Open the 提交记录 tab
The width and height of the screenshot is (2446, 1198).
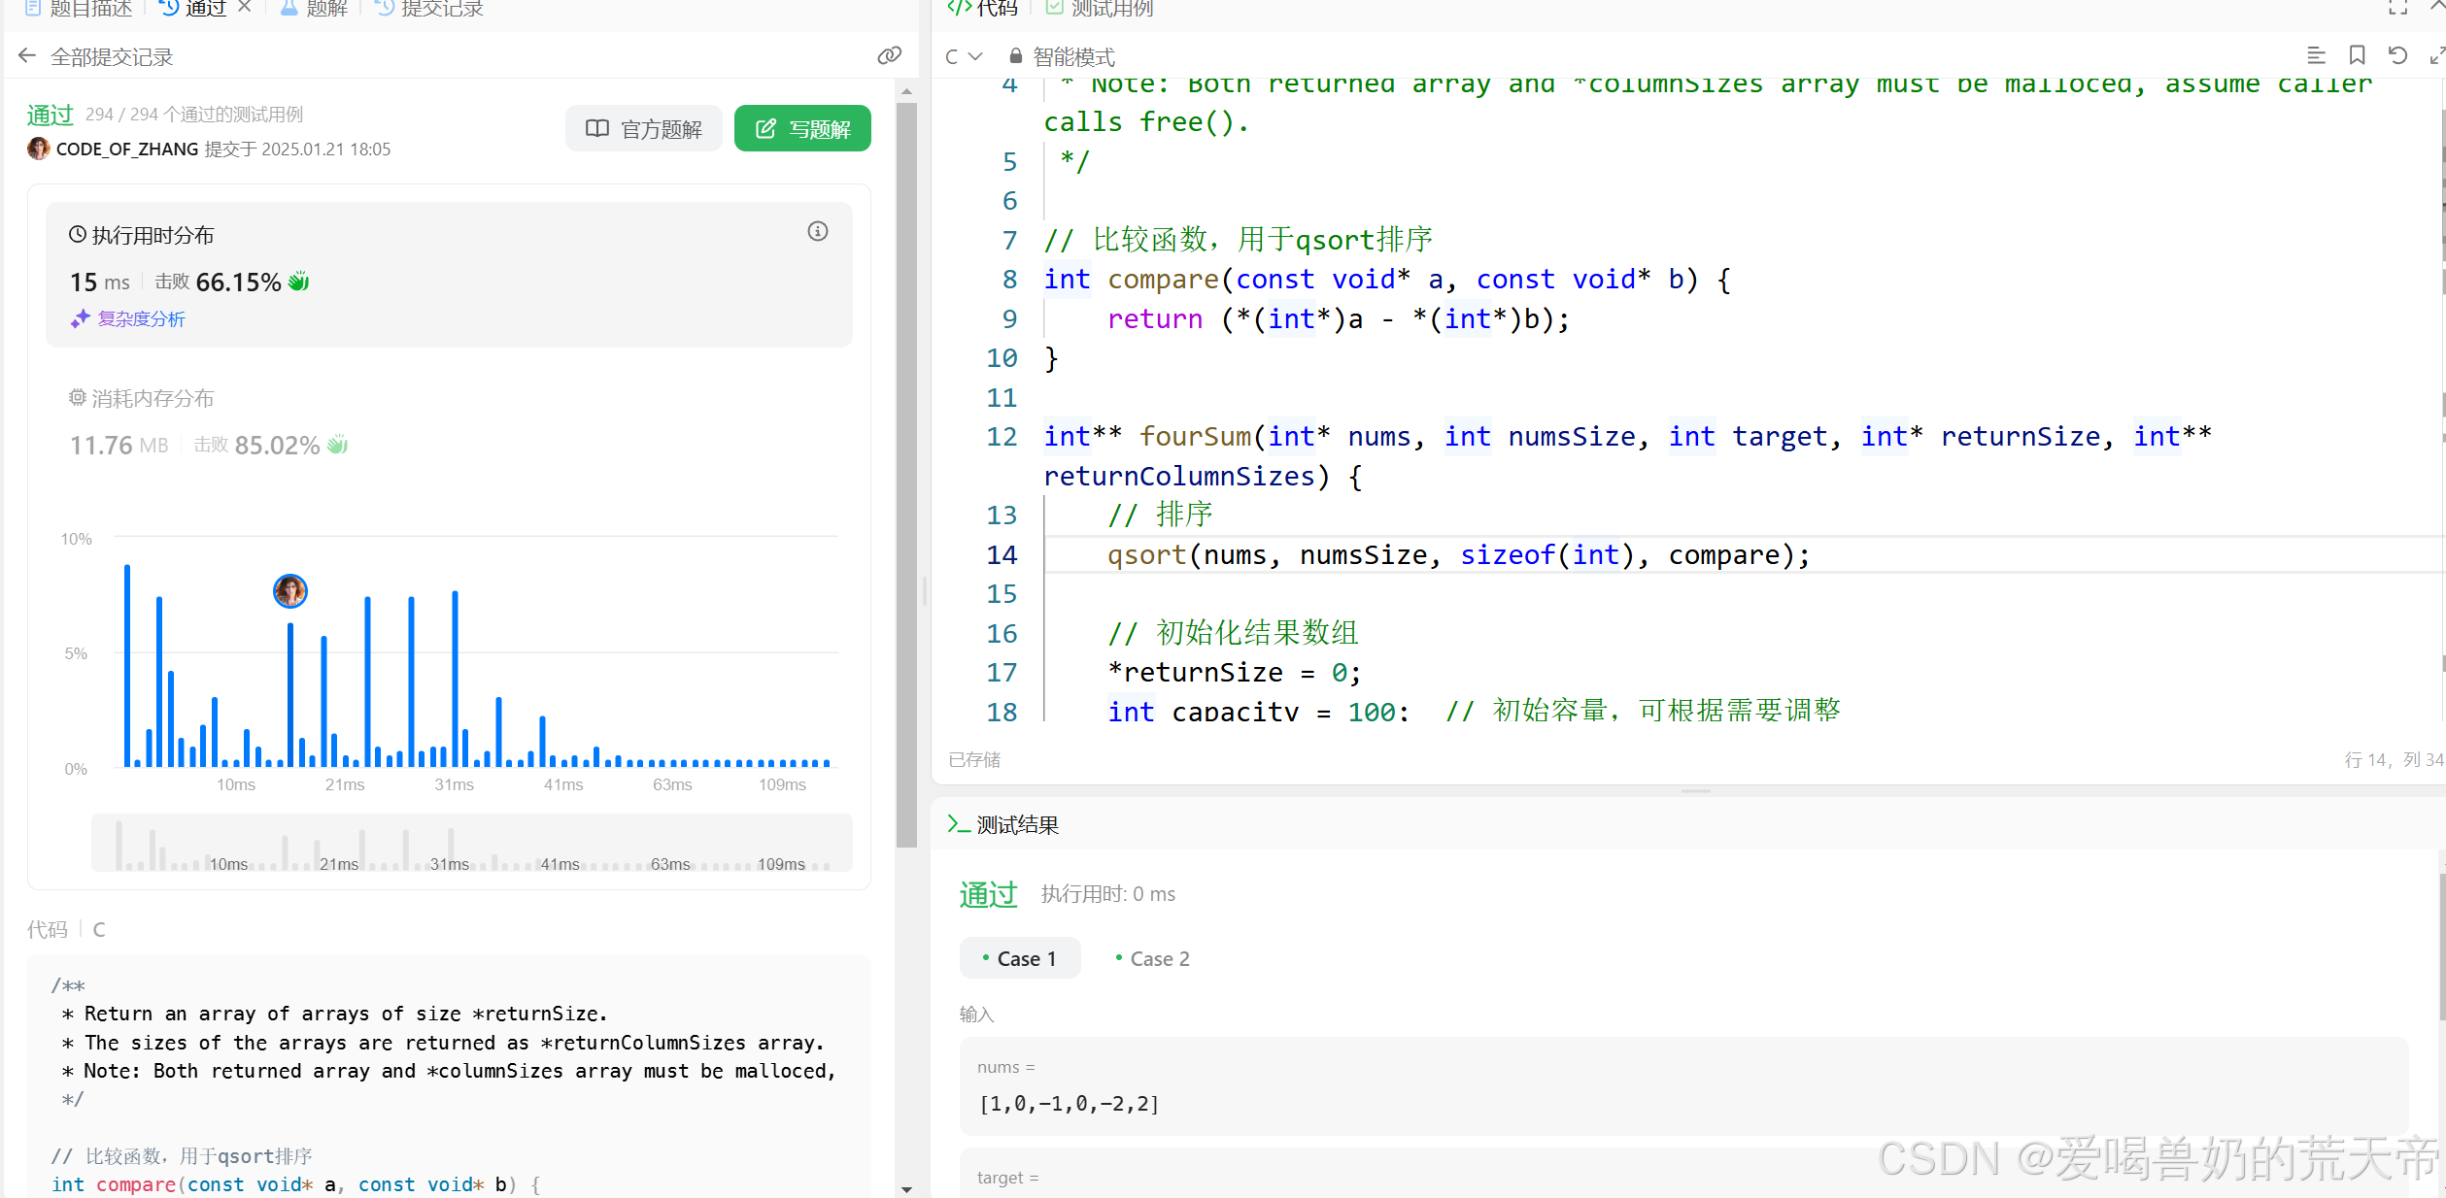(429, 8)
